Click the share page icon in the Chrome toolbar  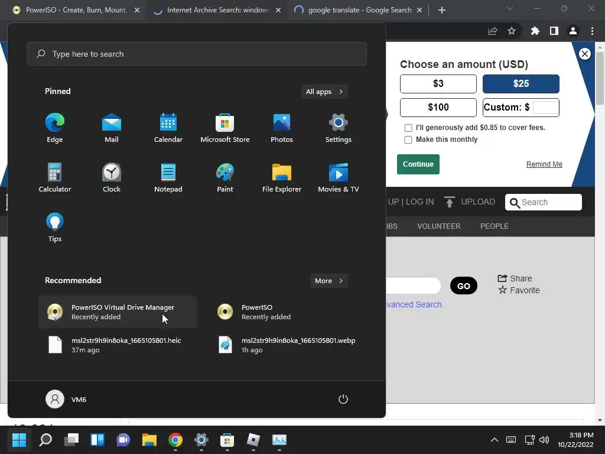pos(493,31)
